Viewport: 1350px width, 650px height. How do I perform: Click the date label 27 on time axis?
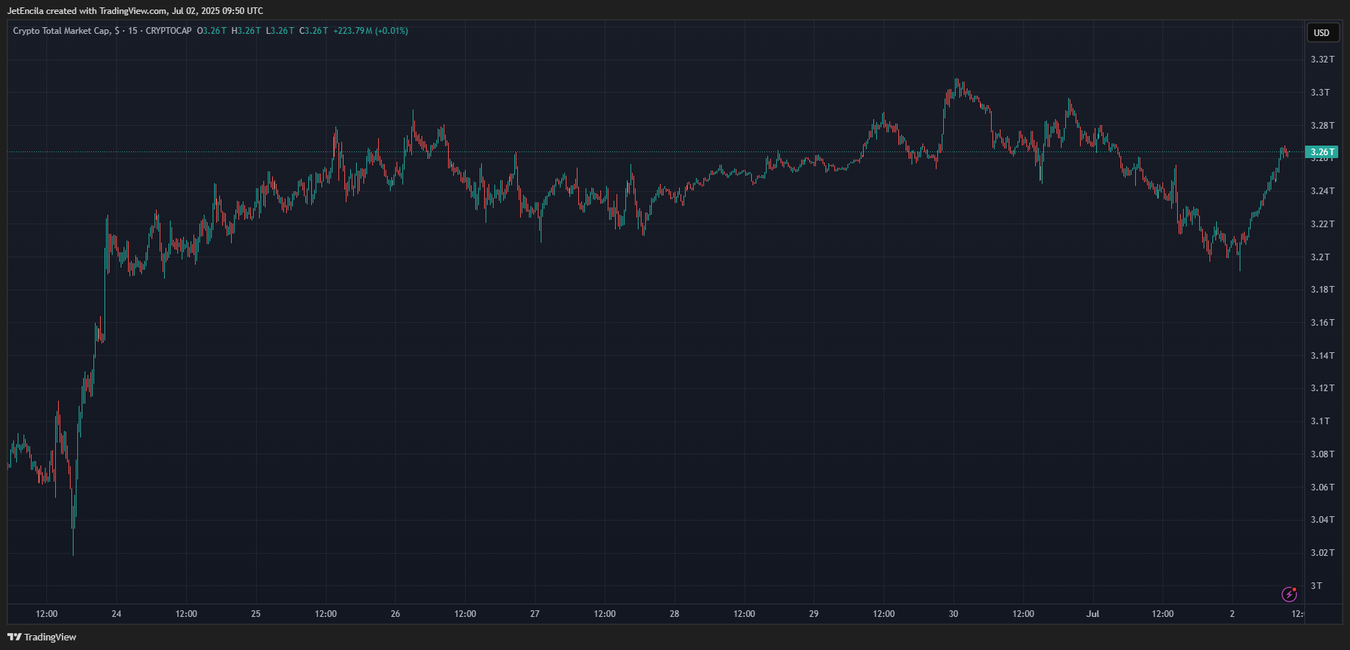(535, 614)
